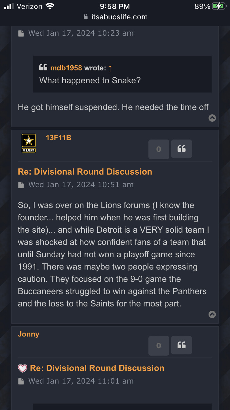The image size is (230, 410).
Task: Open 13F11B's post title Re: Divisional Round Discussion
Action: click(85, 171)
